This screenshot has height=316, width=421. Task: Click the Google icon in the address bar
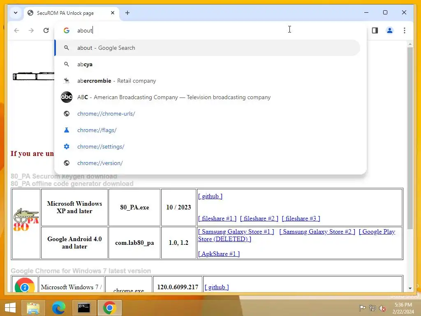67,30
